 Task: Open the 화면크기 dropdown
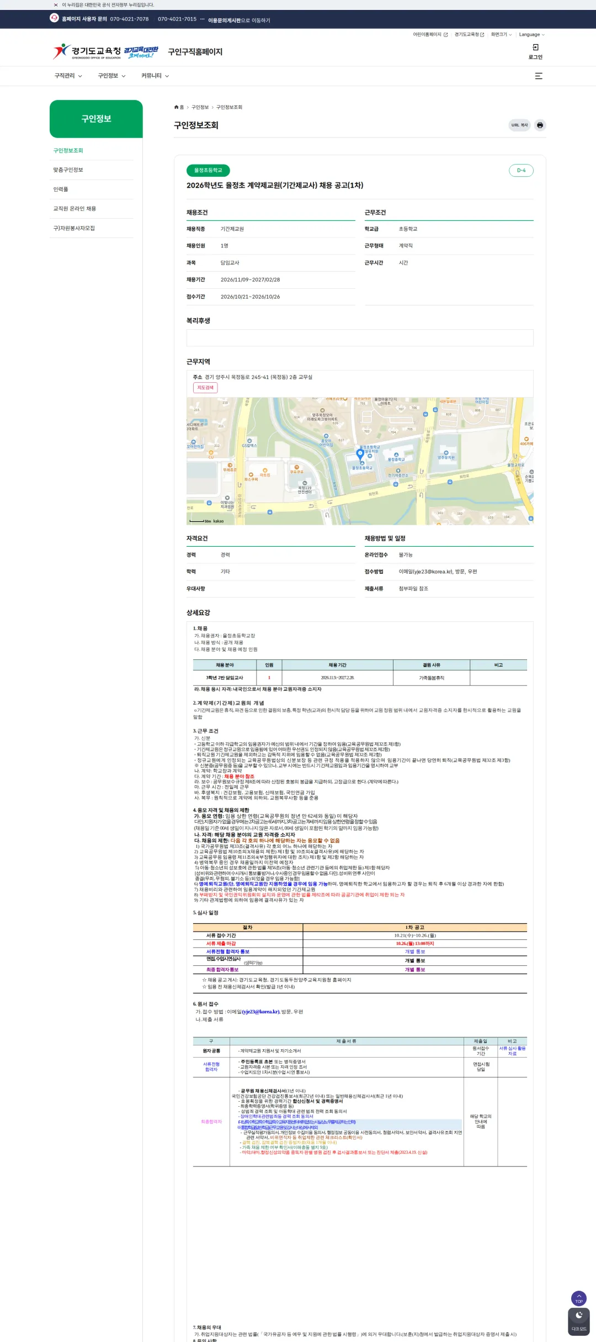[x=501, y=35]
